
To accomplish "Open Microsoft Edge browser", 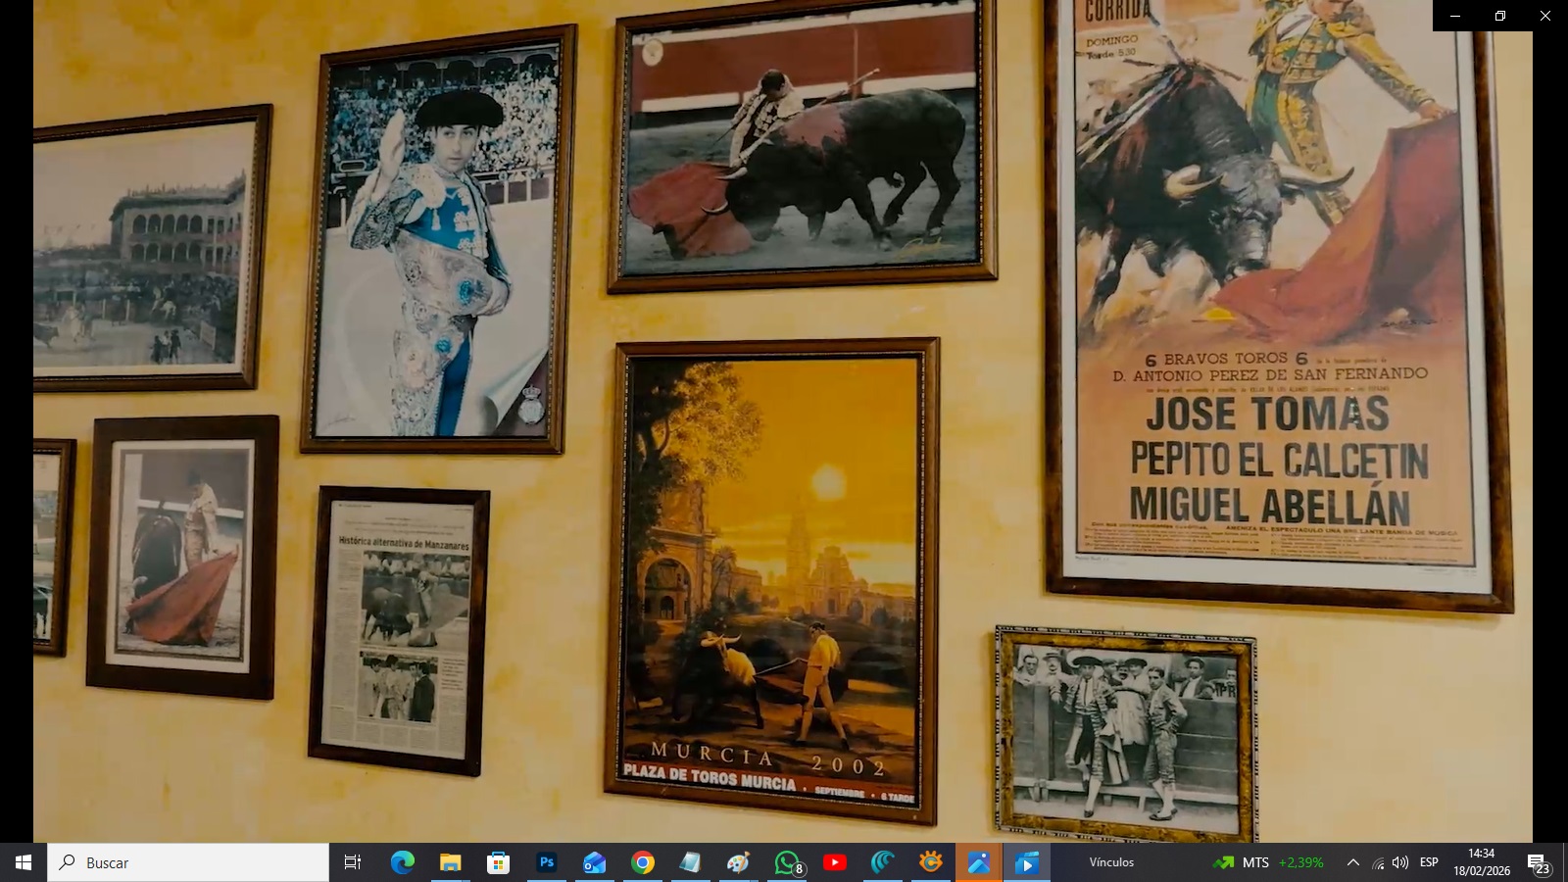I will [403, 862].
